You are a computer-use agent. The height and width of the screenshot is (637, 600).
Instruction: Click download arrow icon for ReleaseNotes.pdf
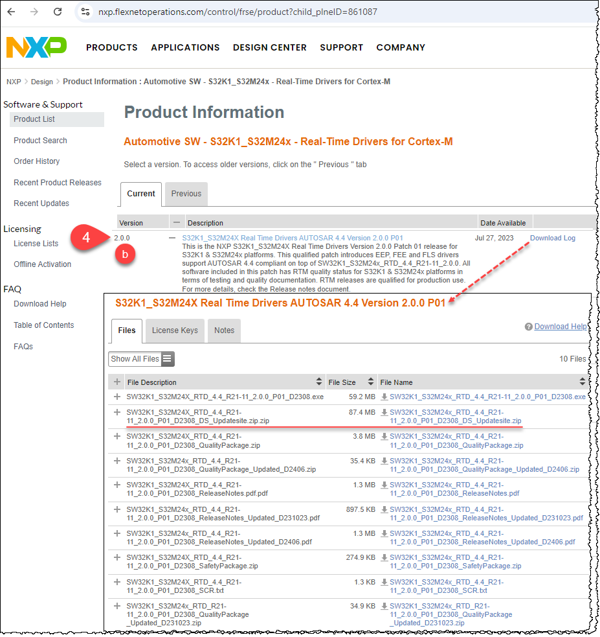pyautogui.click(x=384, y=485)
